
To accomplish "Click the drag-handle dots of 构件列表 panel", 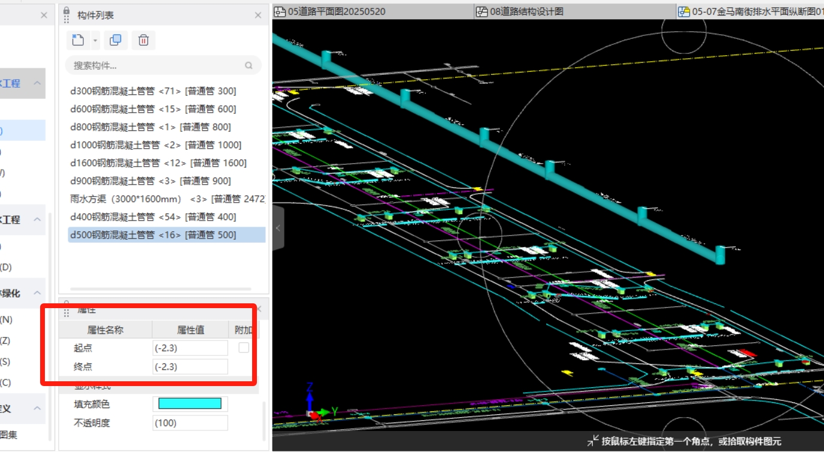I will click(66, 20).
